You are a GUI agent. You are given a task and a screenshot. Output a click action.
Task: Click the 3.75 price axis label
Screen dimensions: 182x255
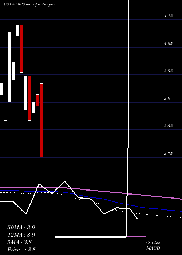point(168,154)
